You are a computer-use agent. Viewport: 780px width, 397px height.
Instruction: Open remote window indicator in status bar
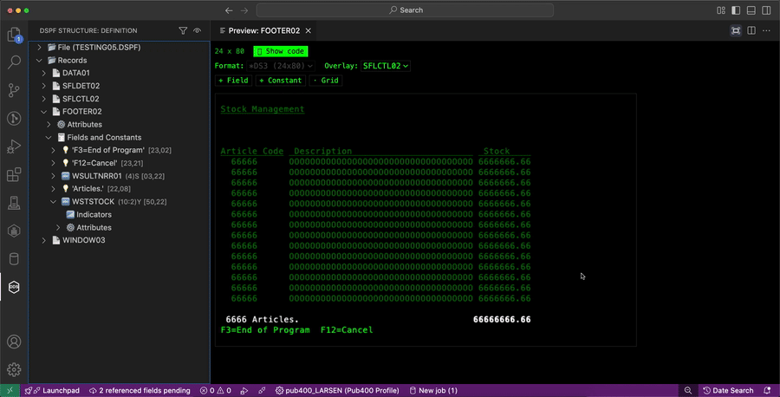[10, 391]
